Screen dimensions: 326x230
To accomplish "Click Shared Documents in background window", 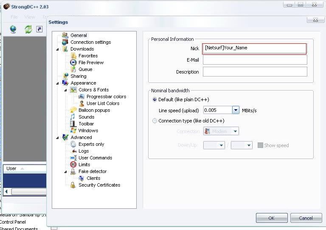I will [19, 228].
